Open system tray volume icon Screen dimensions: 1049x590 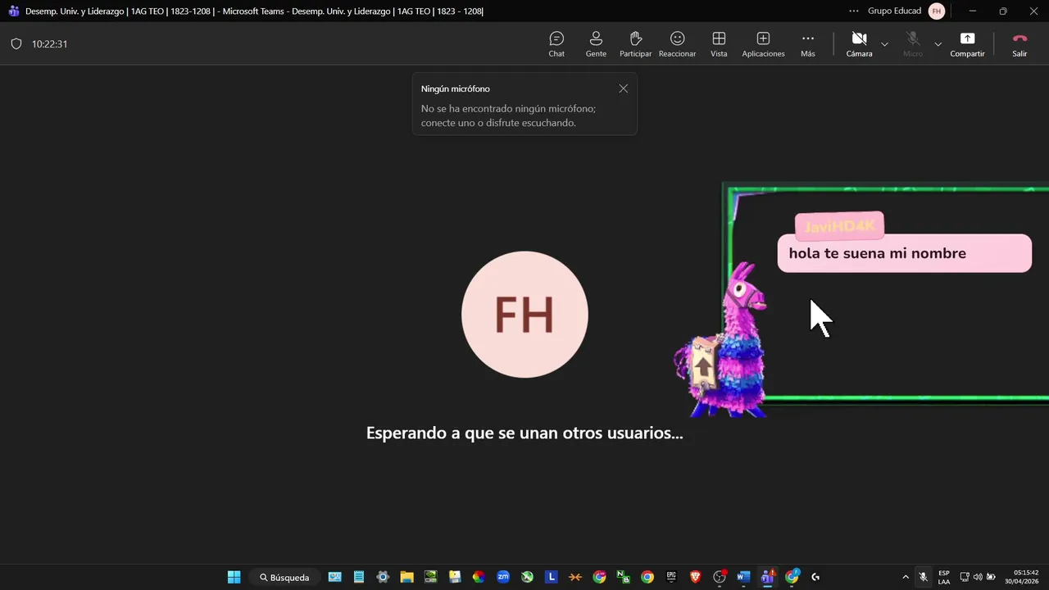[978, 577]
